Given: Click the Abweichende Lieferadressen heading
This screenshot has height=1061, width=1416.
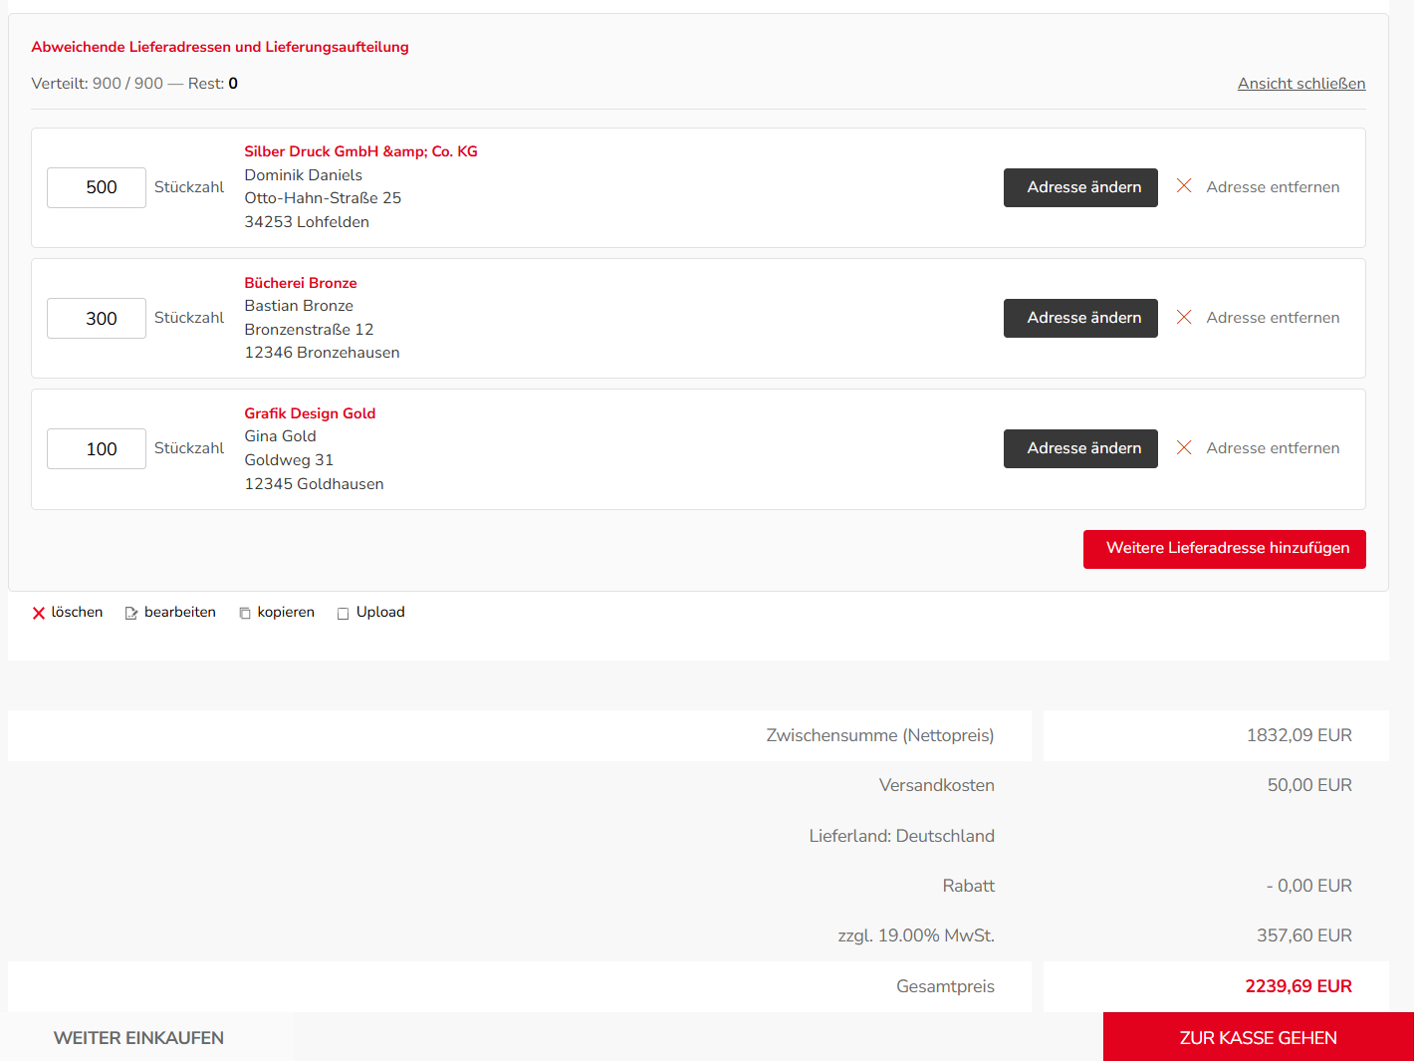Looking at the screenshot, I should point(220,47).
